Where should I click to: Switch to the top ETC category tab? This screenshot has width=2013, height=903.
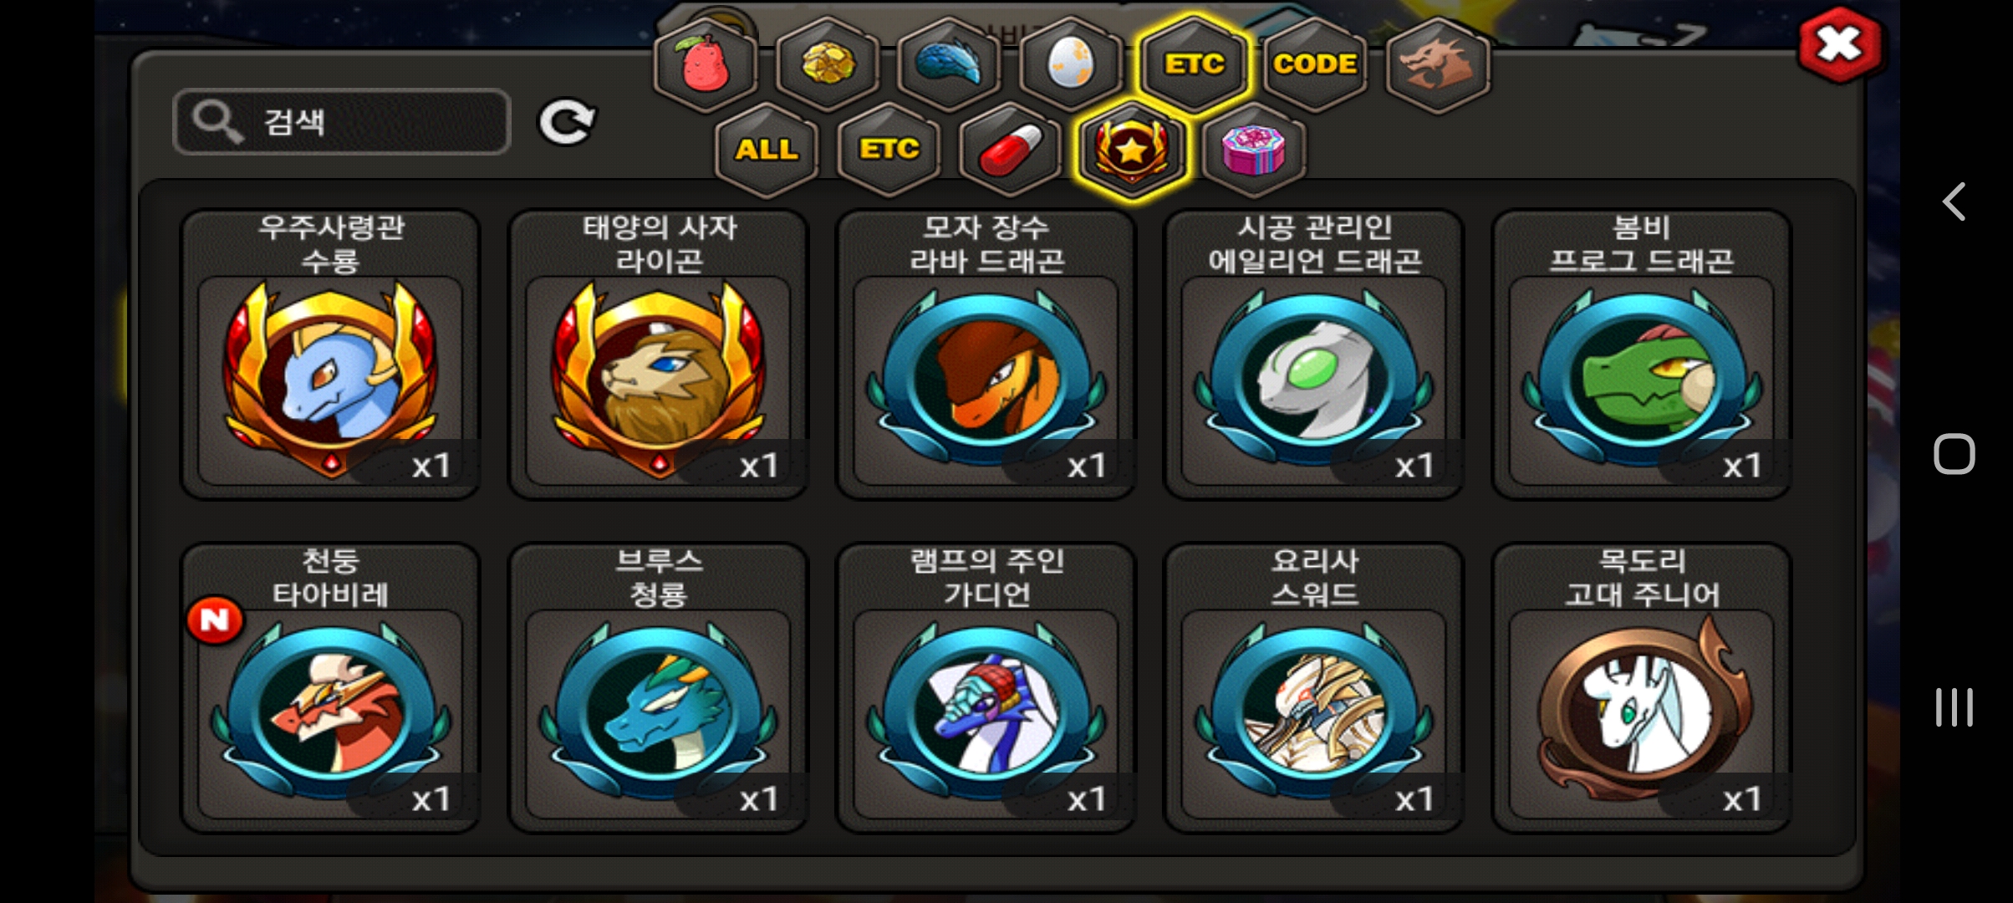click(x=1194, y=64)
